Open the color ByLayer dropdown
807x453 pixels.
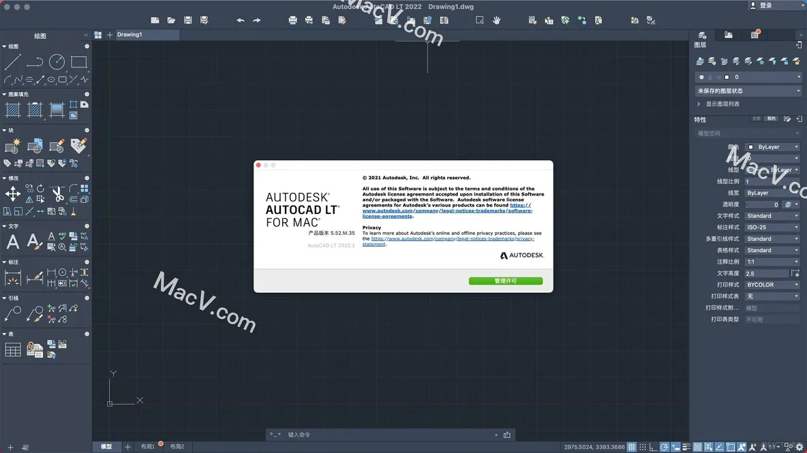coord(772,147)
